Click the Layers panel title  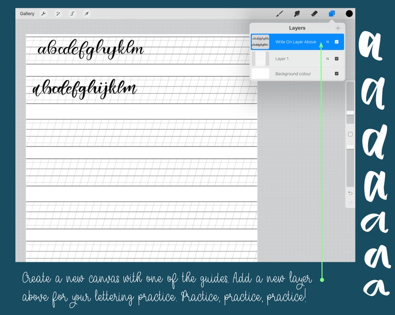(x=297, y=28)
